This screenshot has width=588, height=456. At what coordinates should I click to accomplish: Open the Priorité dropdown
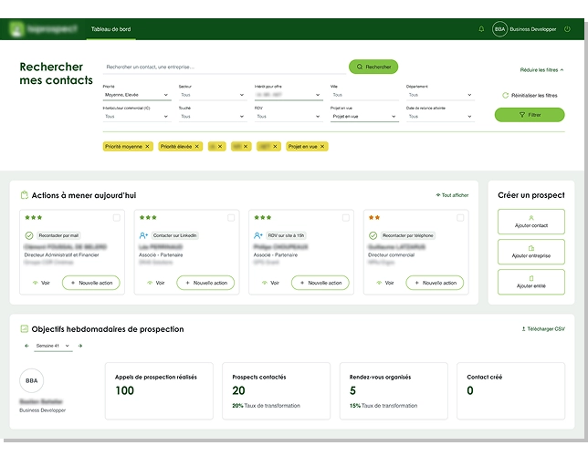[135, 94]
